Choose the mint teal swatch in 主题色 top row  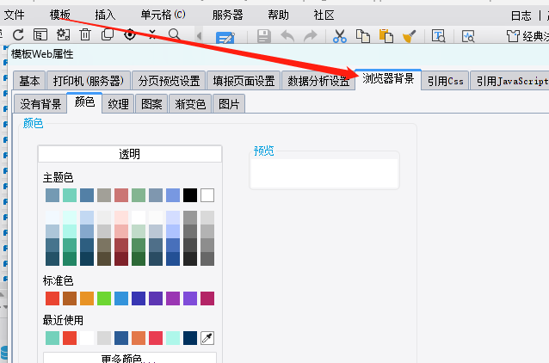point(70,195)
